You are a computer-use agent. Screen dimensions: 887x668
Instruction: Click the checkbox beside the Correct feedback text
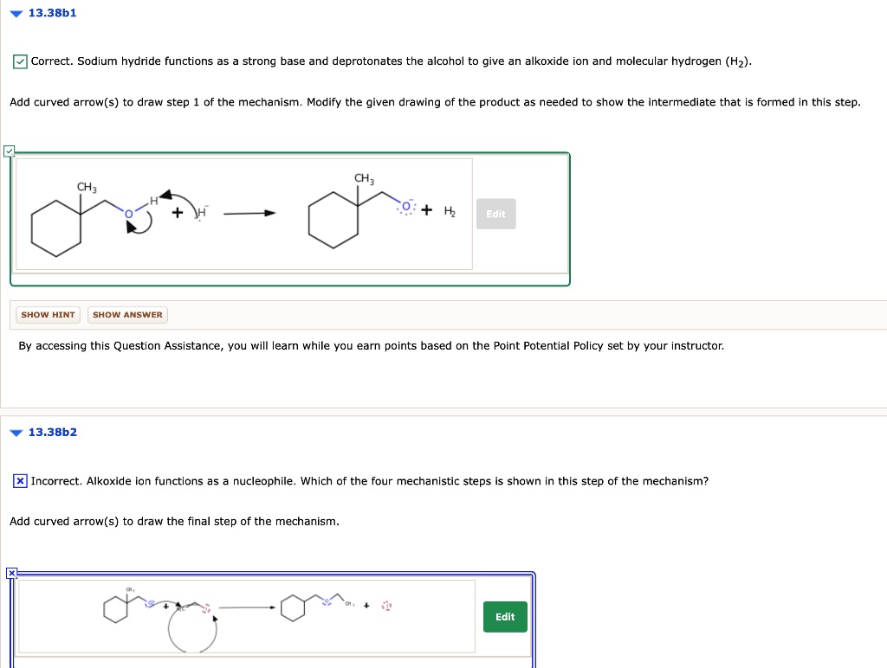tap(22, 61)
